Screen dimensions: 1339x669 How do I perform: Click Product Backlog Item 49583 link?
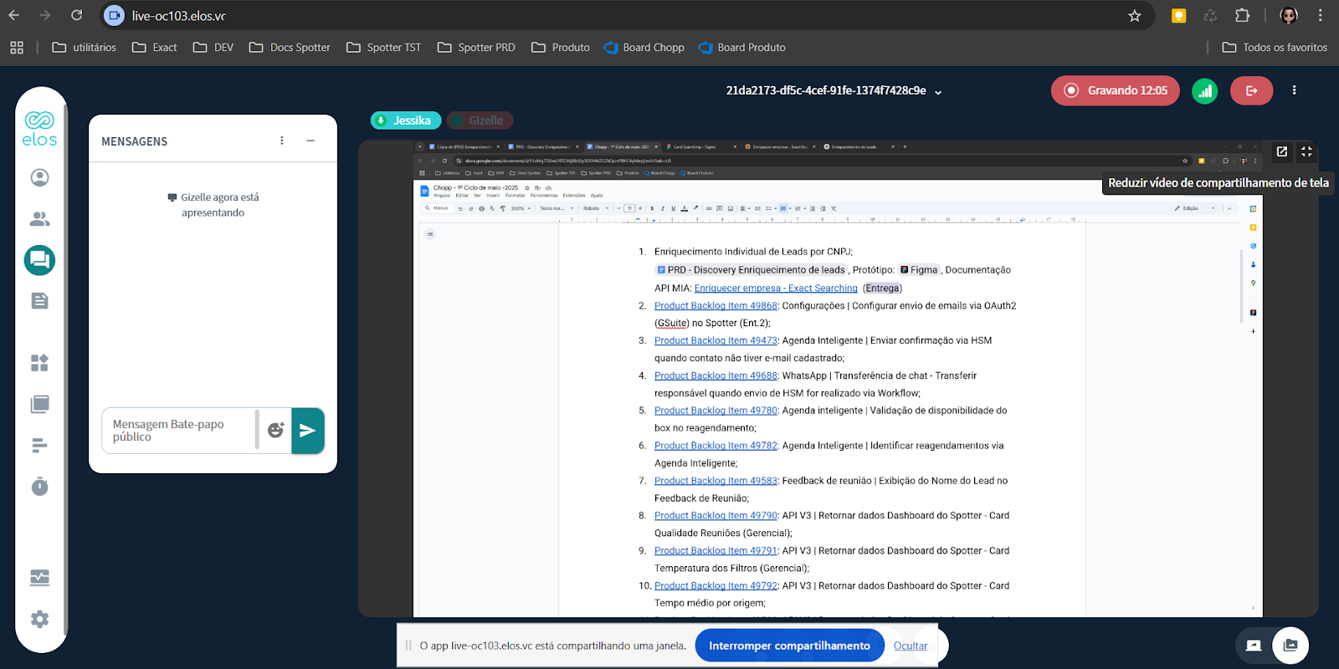tap(716, 481)
